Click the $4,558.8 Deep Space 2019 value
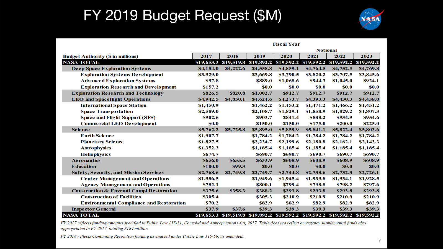This screenshot has width=443, height=249. click(x=262, y=69)
